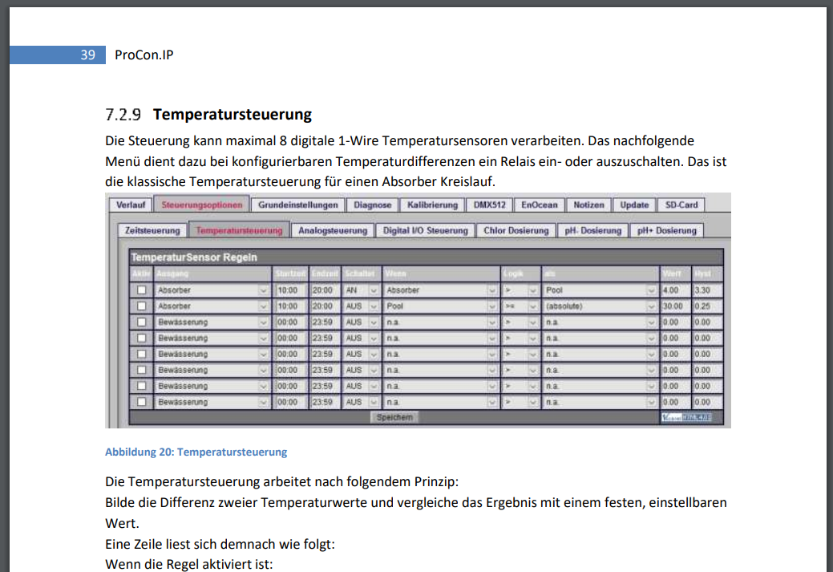Open the Logik dropdown in the 4.00 value row
This screenshot has height=572, width=833.
click(520, 290)
